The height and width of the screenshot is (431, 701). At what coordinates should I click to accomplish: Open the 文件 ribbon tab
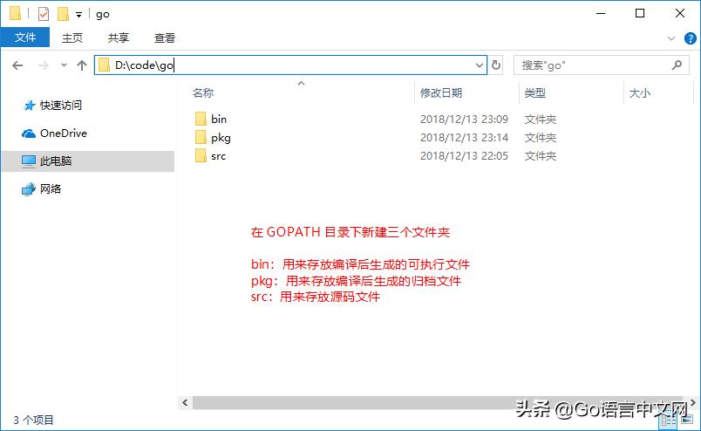click(x=25, y=38)
